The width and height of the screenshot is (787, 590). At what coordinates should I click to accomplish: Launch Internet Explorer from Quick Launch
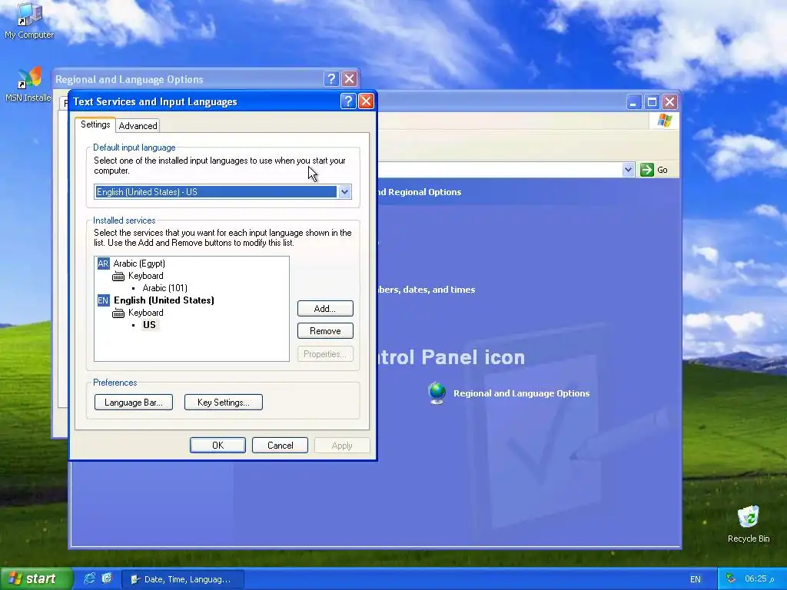(89, 578)
